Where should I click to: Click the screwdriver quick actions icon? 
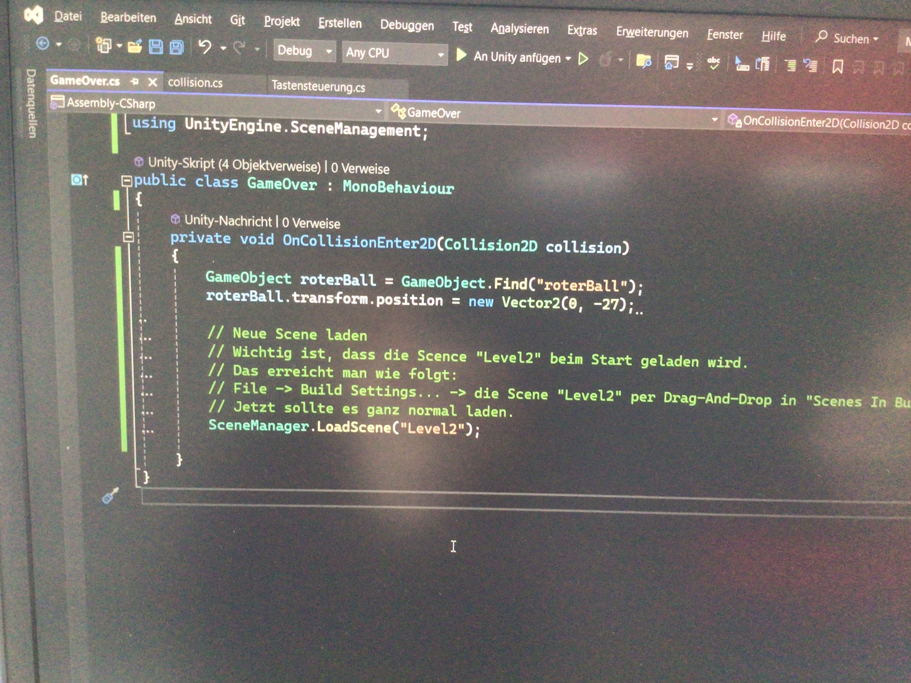[110, 496]
